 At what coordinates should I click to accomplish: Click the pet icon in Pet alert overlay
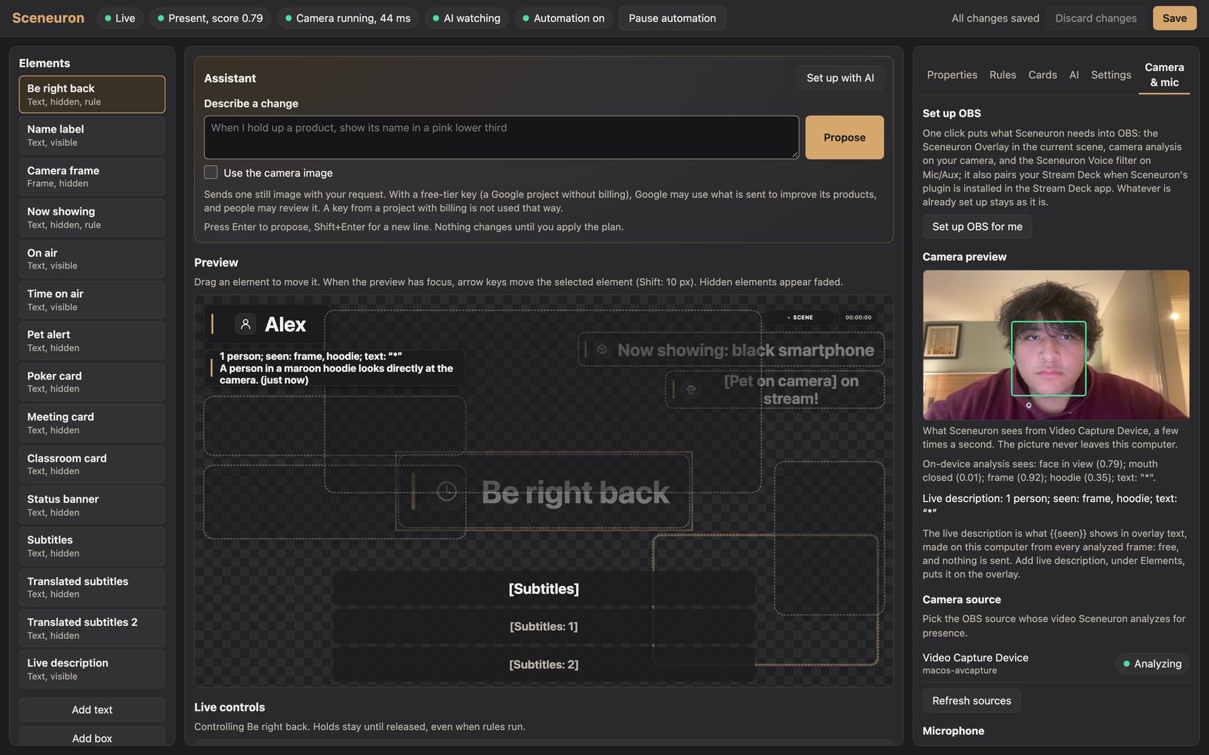pyautogui.click(x=690, y=389)
